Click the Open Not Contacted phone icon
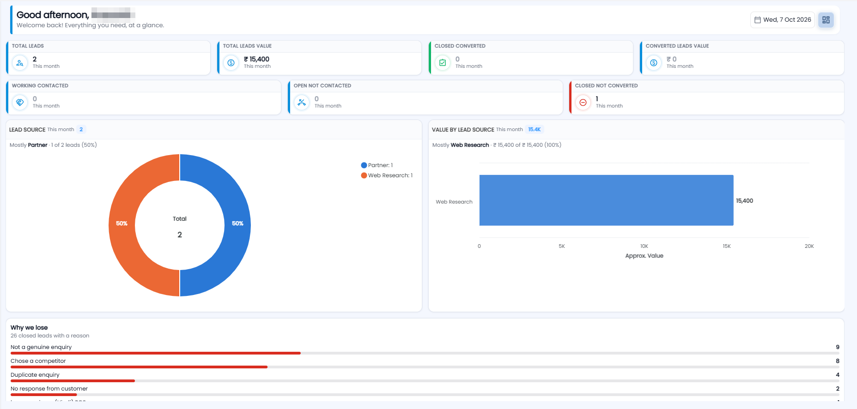Viewport: 857px width, 409px height. (302, 102)
